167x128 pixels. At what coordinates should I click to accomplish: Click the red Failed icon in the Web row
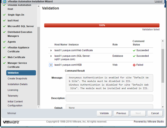pos(134,65)
